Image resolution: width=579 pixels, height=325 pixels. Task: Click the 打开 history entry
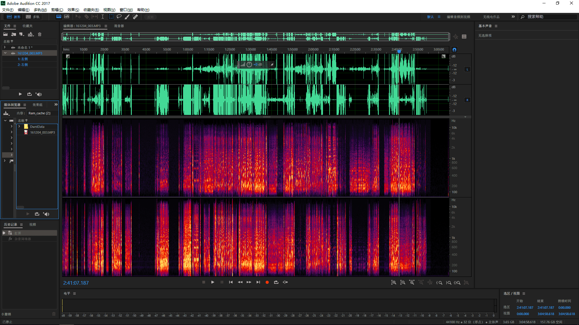tap(30, 233)
